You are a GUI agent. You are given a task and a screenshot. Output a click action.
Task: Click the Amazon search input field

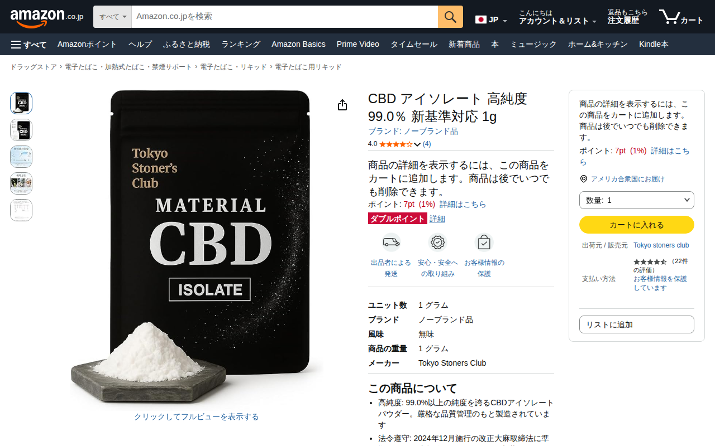click(285, 17)
